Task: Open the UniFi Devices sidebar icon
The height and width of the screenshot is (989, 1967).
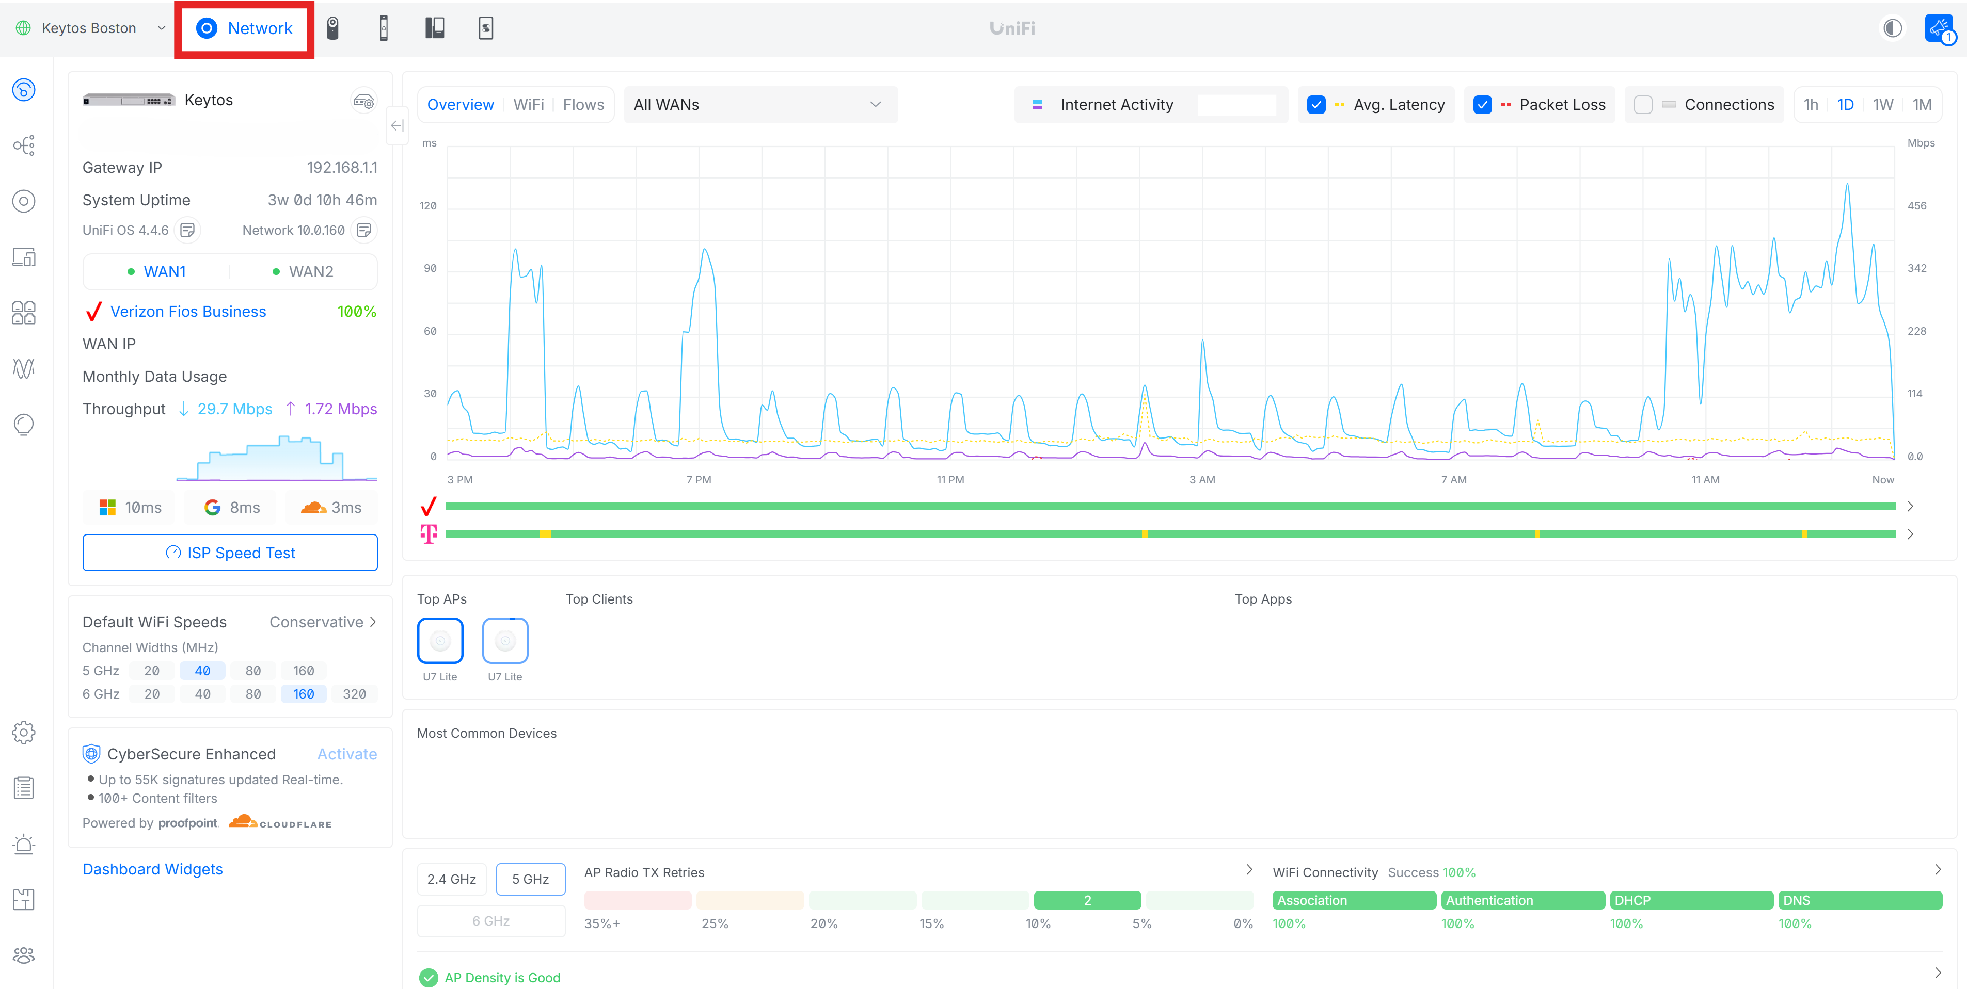Action: coord(24,201)
